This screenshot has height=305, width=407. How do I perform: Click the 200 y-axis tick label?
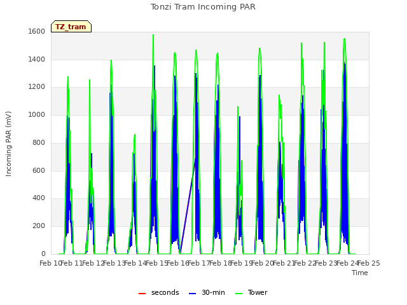click(x=39, y=226)
